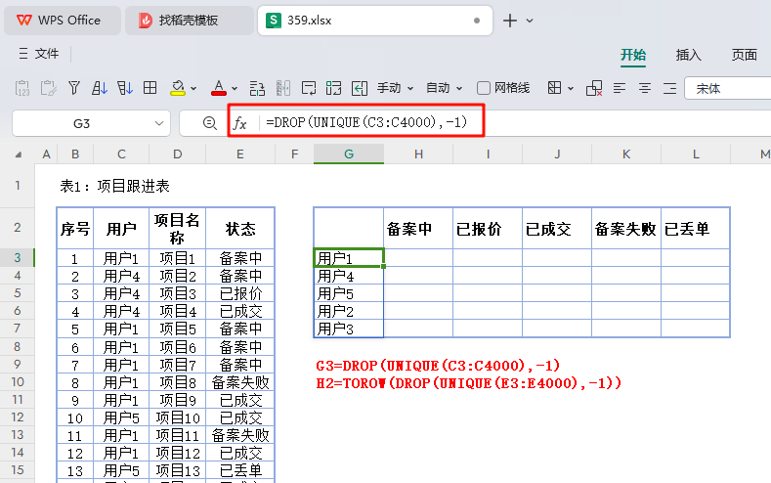Image resolution: width=771 pixels, height=483 pixels.
Task: Open the 找稻壳模板 tab
Action: click(x=190, y=21)
